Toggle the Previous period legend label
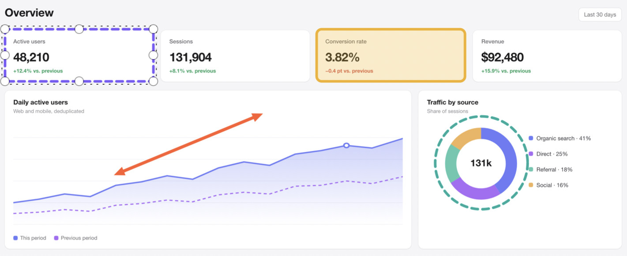This screenshot has width=627, height=256. click(x=79, y=238)
